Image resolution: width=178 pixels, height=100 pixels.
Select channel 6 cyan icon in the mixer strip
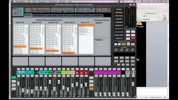tap(41, 72)
